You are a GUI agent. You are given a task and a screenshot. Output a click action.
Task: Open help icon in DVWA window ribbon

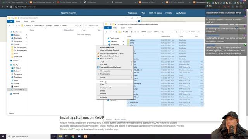[139, 21]
